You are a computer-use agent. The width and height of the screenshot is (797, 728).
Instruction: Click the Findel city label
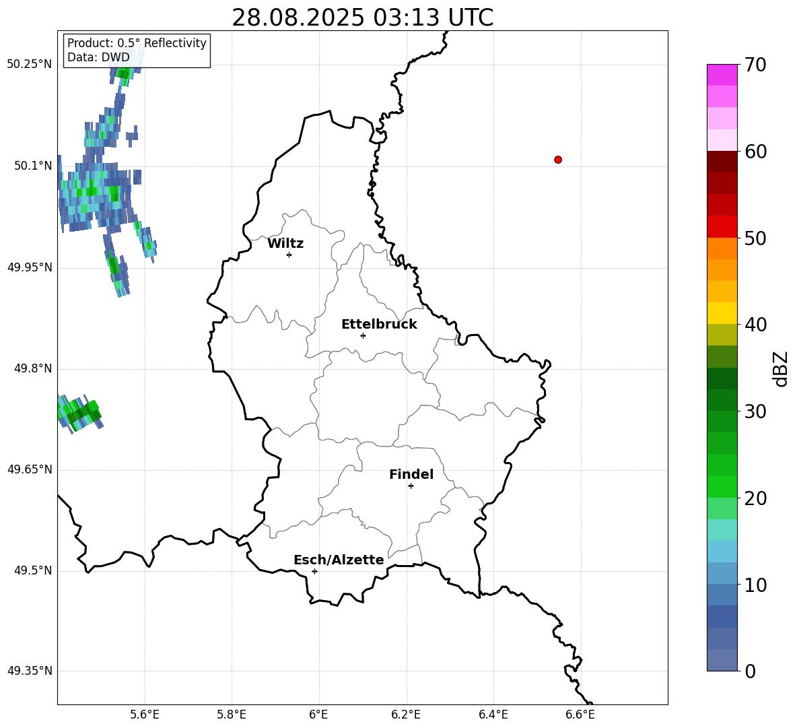[x=411, y=474]
